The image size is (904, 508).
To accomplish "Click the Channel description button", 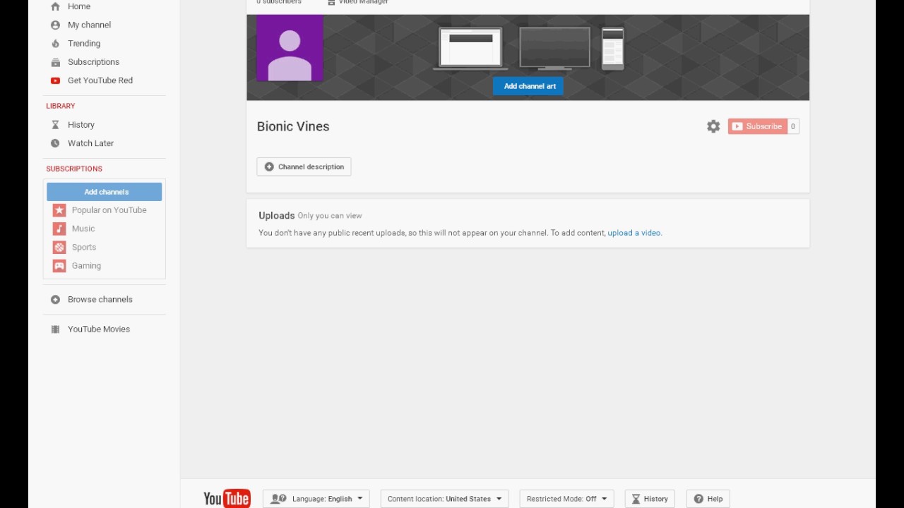I will [x=304, y=167].
